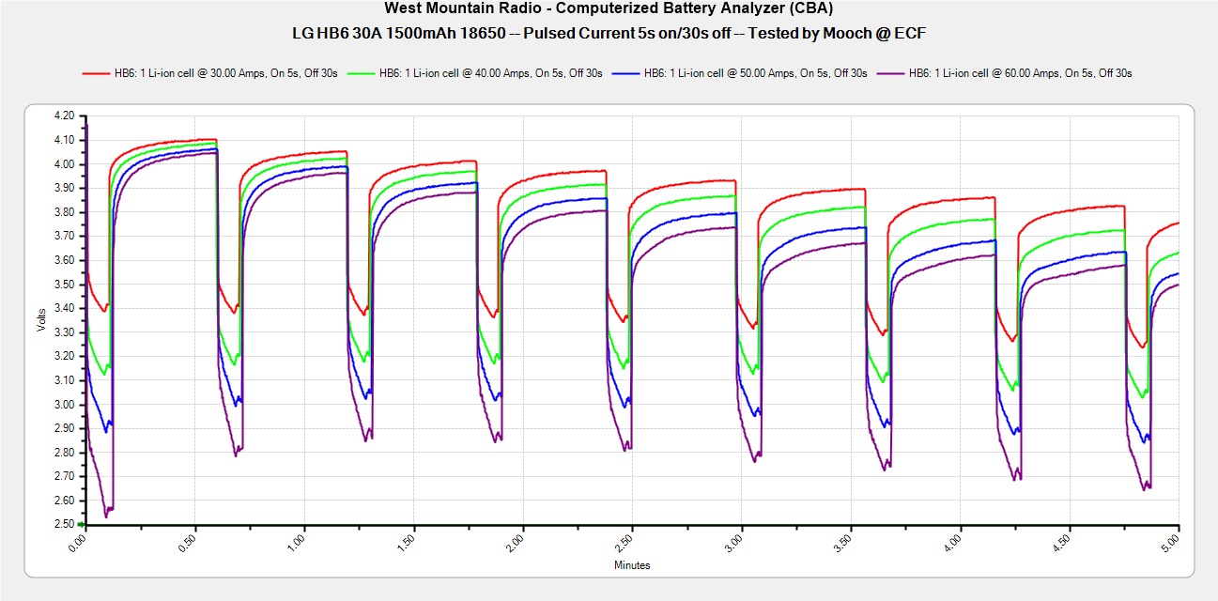Click the West Mountain Radio chart title
Screen dimensions: 1218x601
click(x=609, y=10)
